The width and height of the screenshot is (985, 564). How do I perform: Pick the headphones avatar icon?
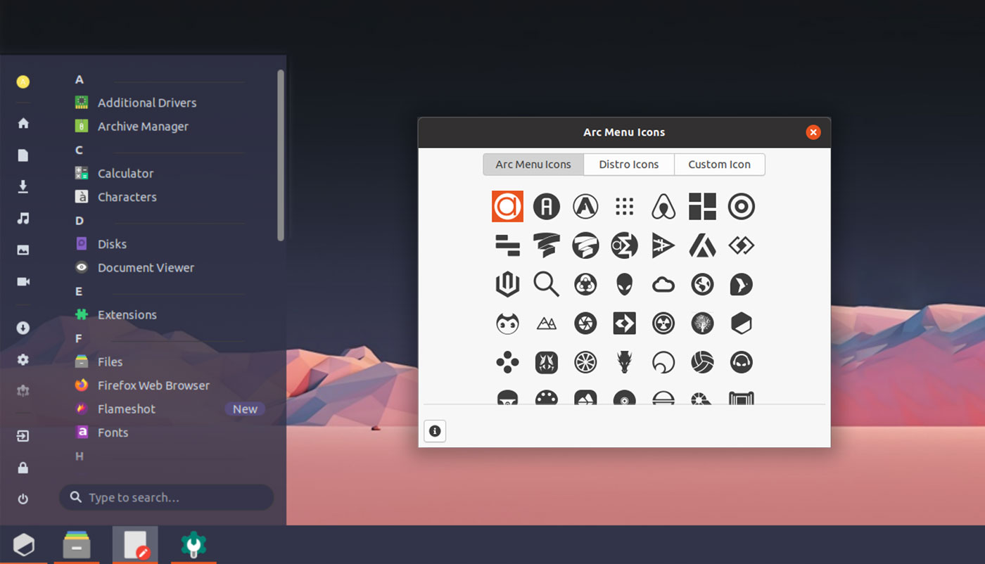pos(740,361)
